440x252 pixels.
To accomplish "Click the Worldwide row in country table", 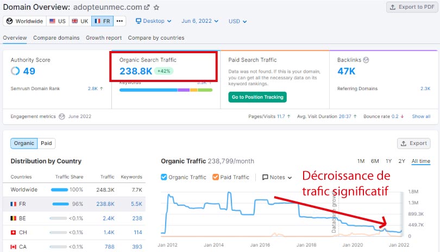I will pos(74,190).
